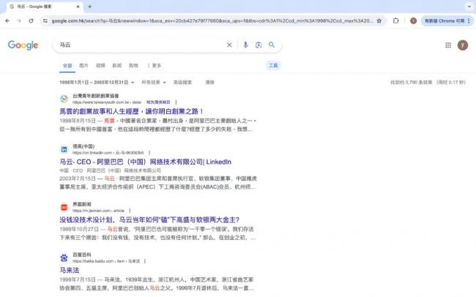476x297 pixels.
Task: Click 清除 to reset filters
Action: coord(210,83)
